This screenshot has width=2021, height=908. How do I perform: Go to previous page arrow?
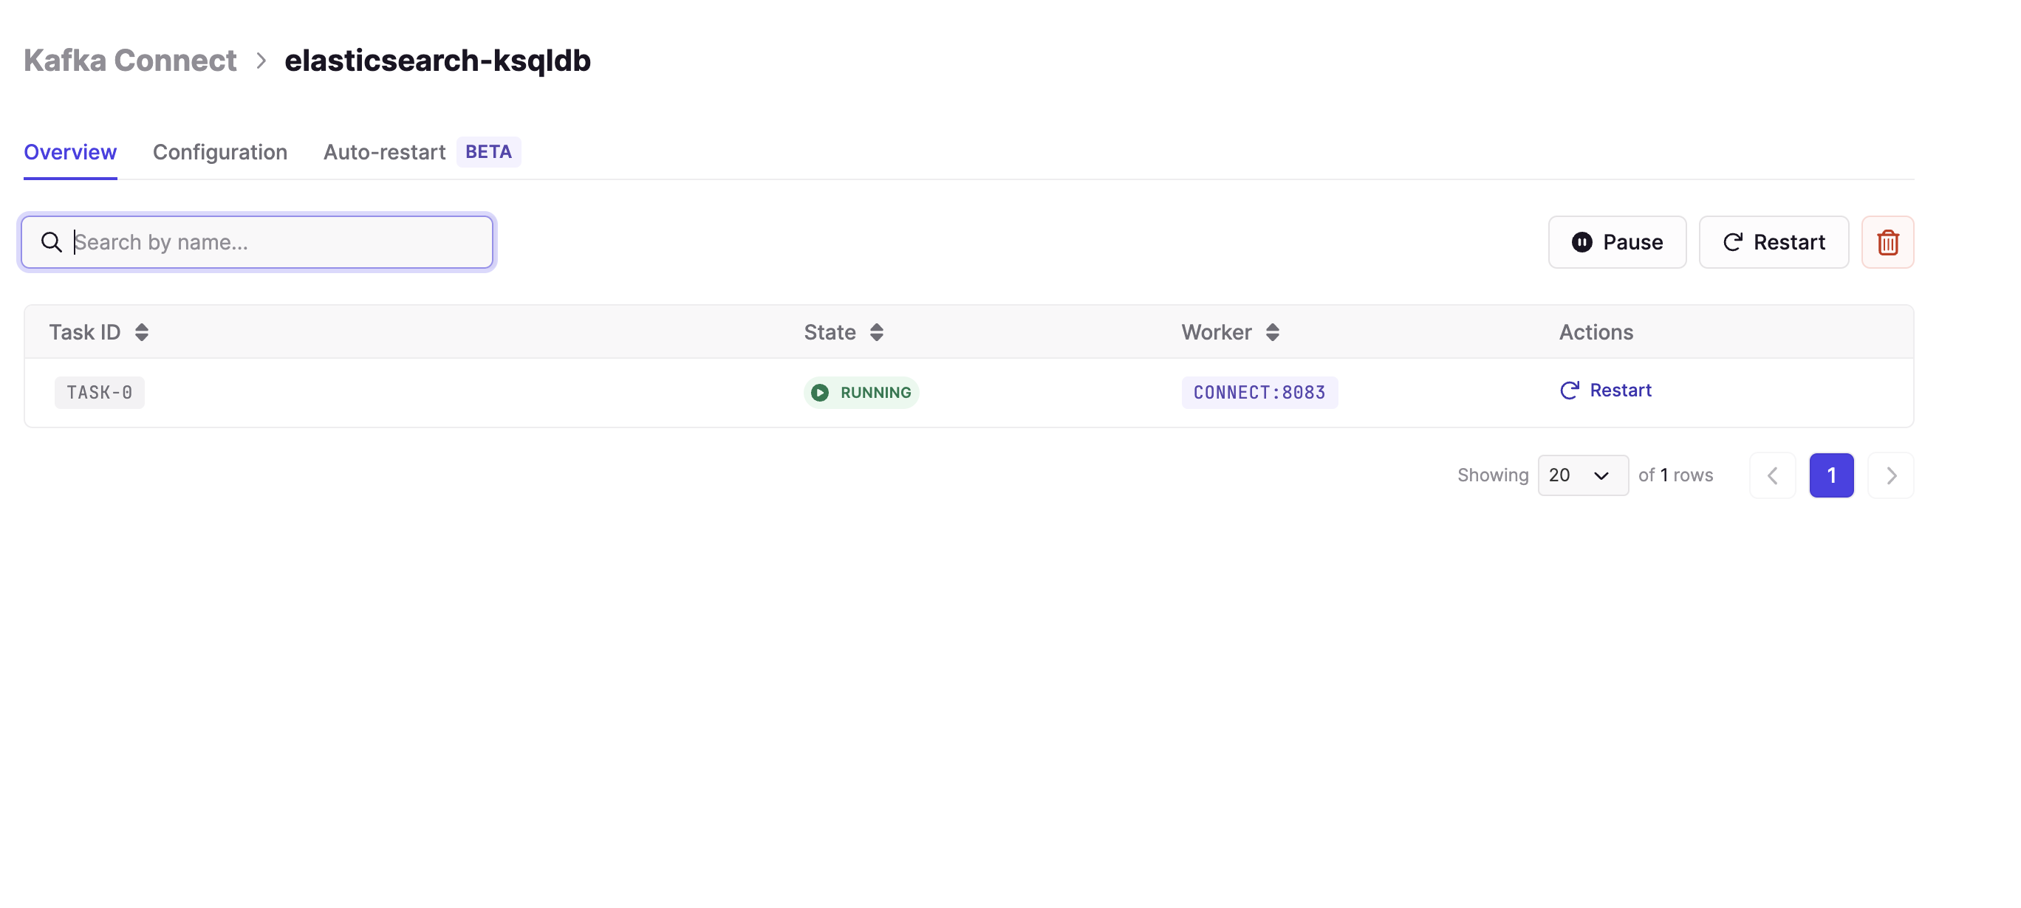tap(1772, 475)
